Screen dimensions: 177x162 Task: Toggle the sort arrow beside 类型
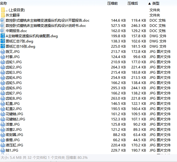coord(150,3)
